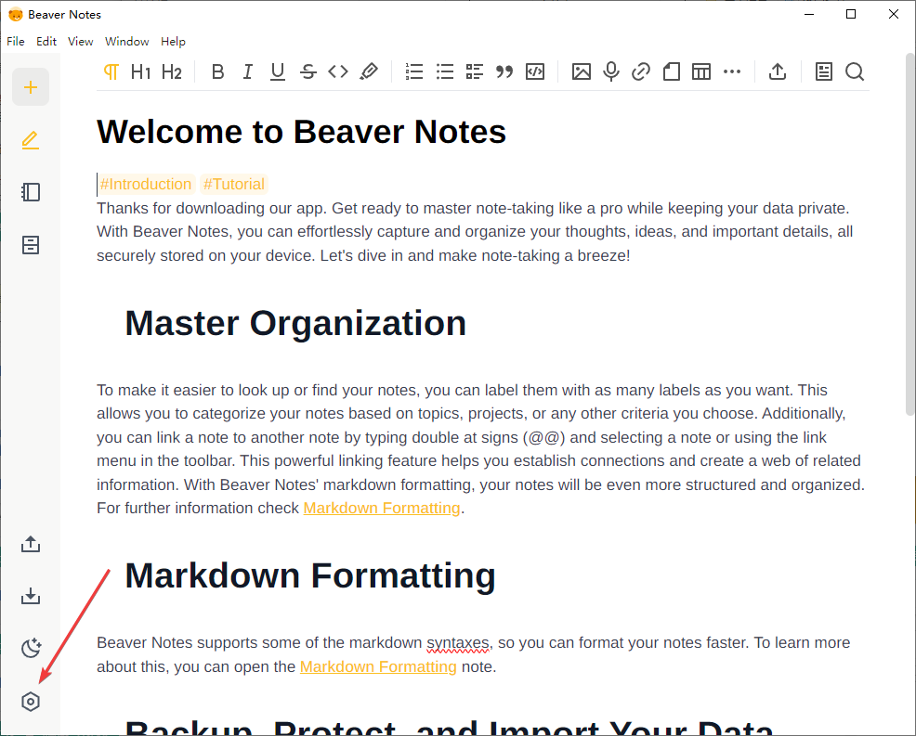
Task: Toggle italic formatting
Action: 248,71
